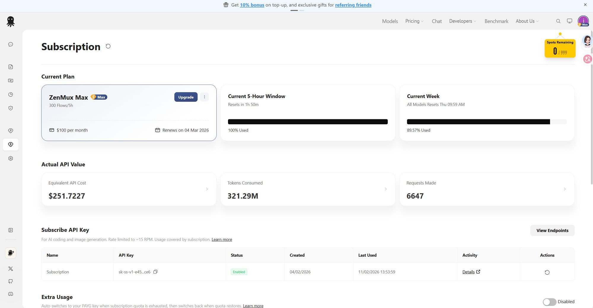Open Learn more under Extra Usage
Image resolution: width=593 pixels, height=308 pixels.
pyautogui.click(x=253, y=306)
